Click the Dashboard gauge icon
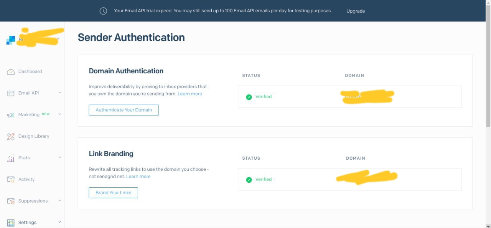 coord(11,72)
